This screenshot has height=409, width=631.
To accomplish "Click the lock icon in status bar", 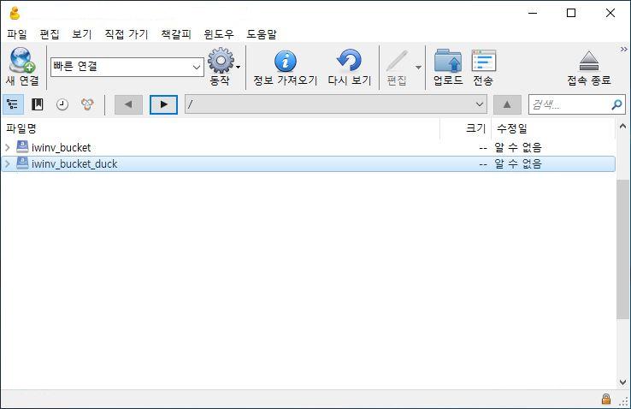I will coord(606,399).
